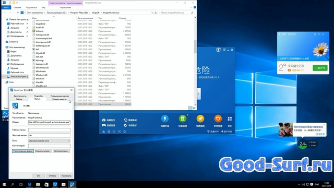Screen dimensions: 334x188
Task: Open the Kingsoft hamburger menu icon
Action: [x=224, y=50]
